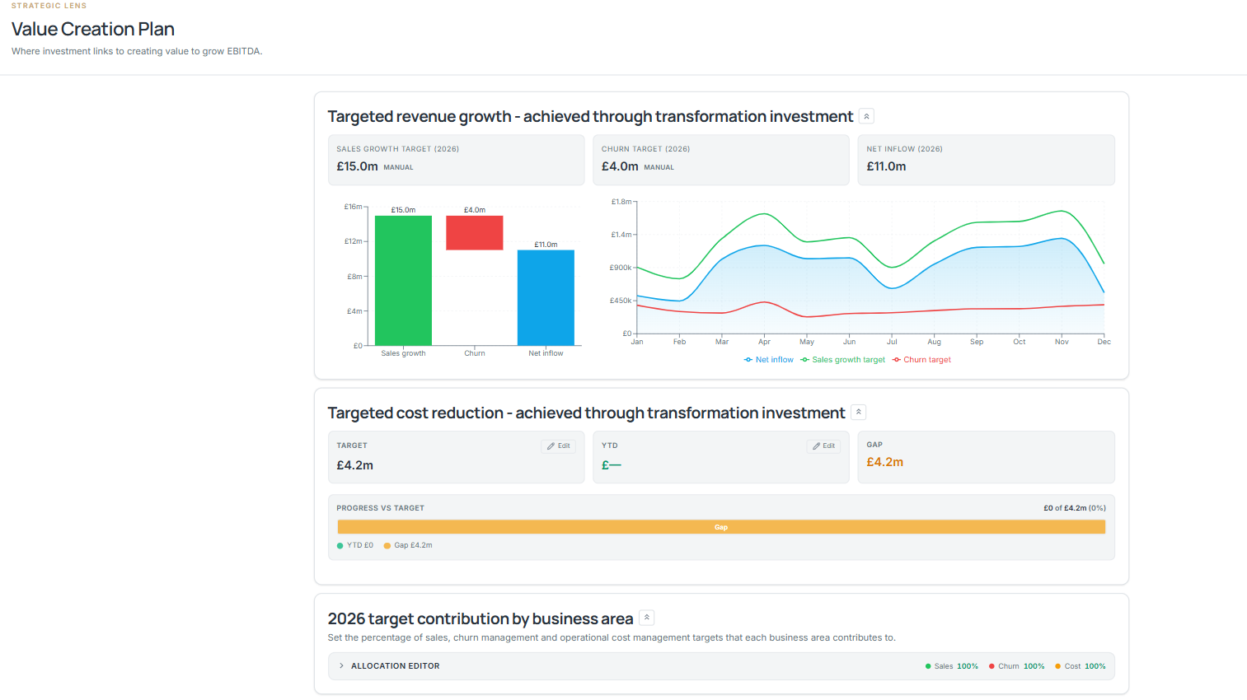1247x700 pixels.
Task: Click the pencil icon in Target card
Action: (551, 446)
